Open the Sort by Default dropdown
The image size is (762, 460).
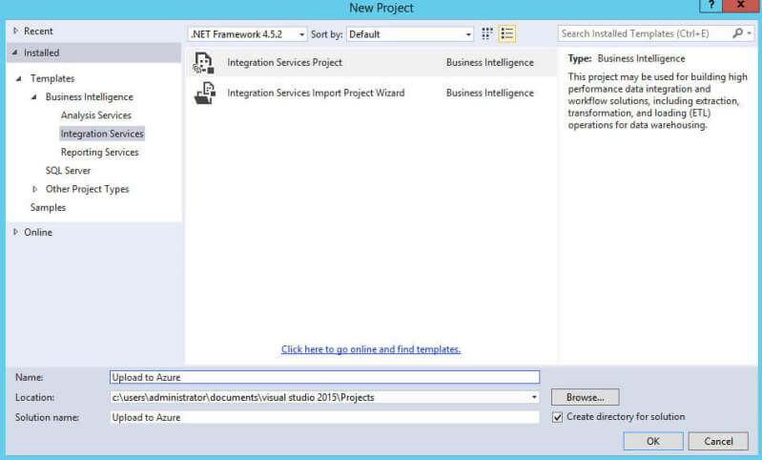410,34
